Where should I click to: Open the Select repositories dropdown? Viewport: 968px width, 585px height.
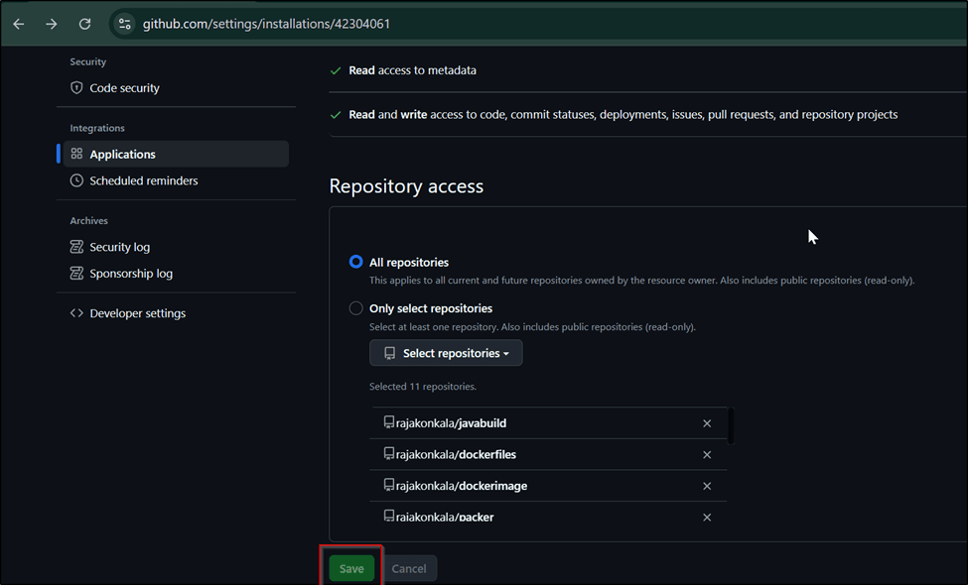click(x=445, y=353)
